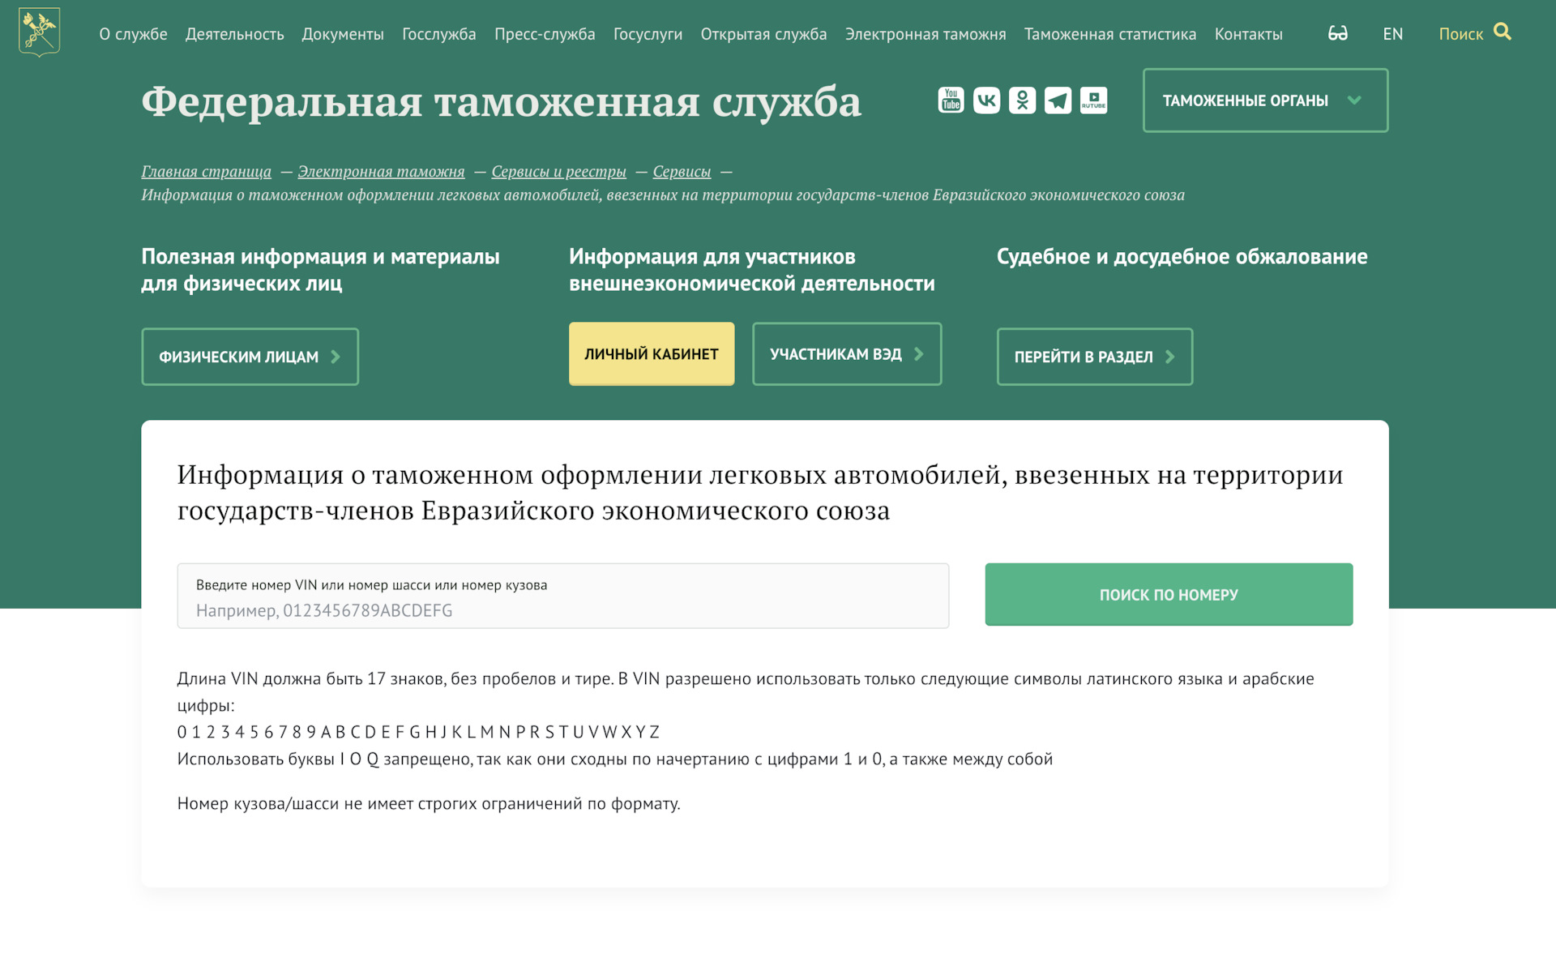Open the Telegram channel icon

pyautogui.click(x=1058, y=101)
